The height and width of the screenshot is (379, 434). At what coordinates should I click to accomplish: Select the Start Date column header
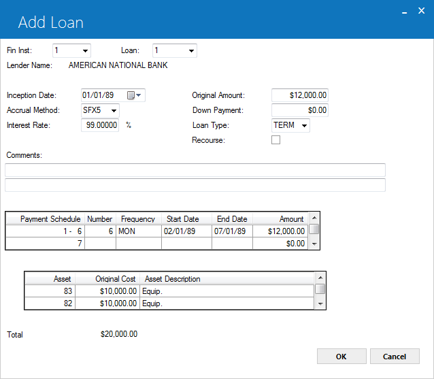point(186,218)
